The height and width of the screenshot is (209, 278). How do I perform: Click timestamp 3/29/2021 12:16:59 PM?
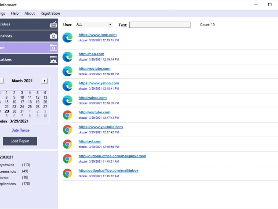point(104,147)
